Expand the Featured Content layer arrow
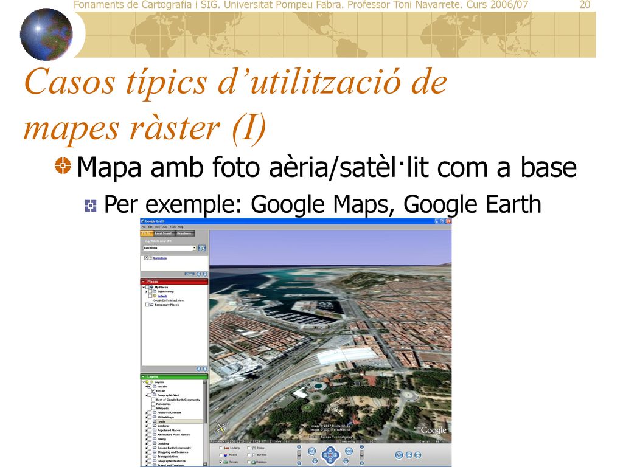623x467 pixels. [x=146, y=413]
